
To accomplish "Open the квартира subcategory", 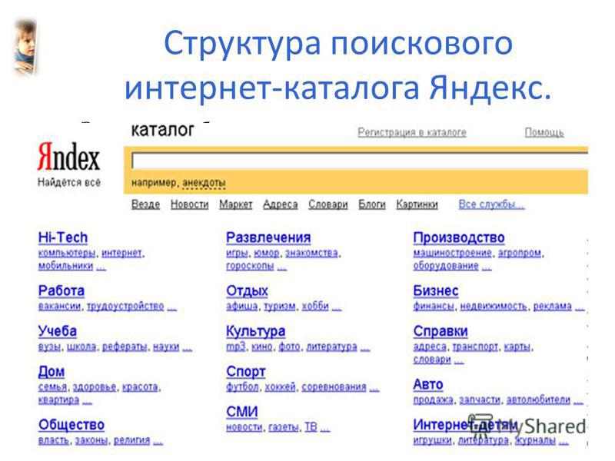I will tap(58, 400).
